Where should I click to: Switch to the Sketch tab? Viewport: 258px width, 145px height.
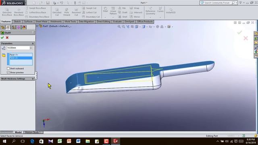coord(17,21)
